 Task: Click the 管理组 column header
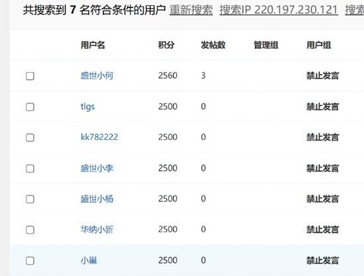pos(266,45)
